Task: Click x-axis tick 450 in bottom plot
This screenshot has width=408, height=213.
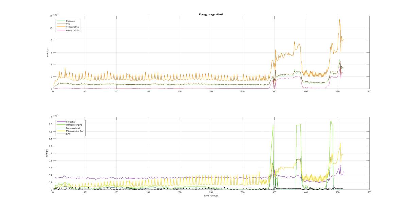Action: tap(338, 192)
